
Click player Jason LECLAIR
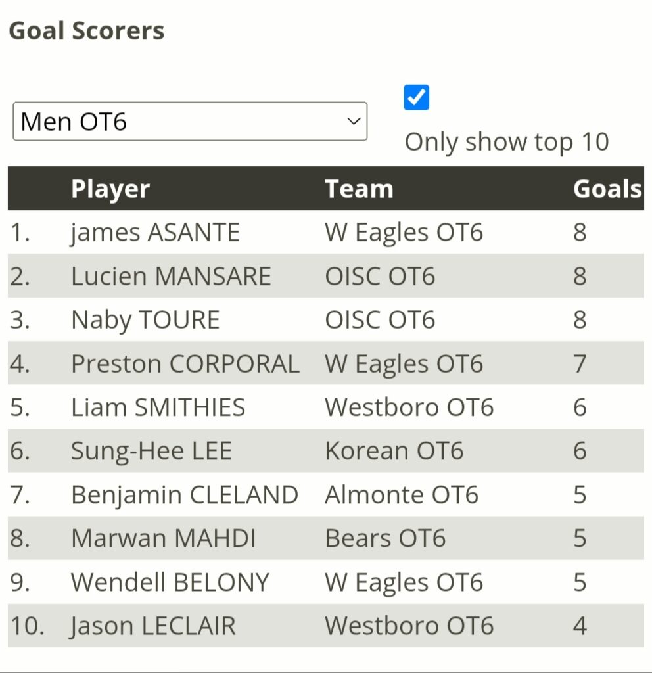pyautogui.click(x=152, y=626)
